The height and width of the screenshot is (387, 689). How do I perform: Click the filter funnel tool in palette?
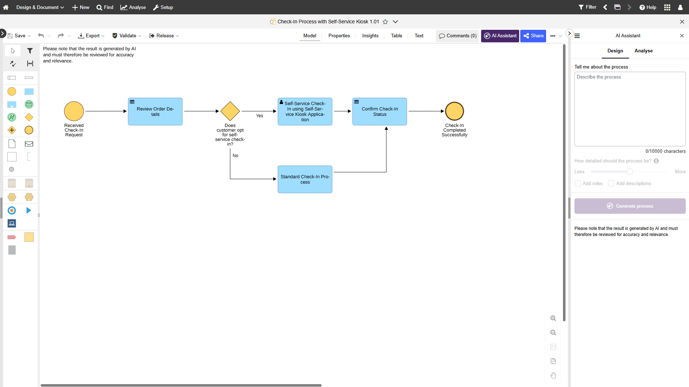pyautogui.click(x=30, y=51)
